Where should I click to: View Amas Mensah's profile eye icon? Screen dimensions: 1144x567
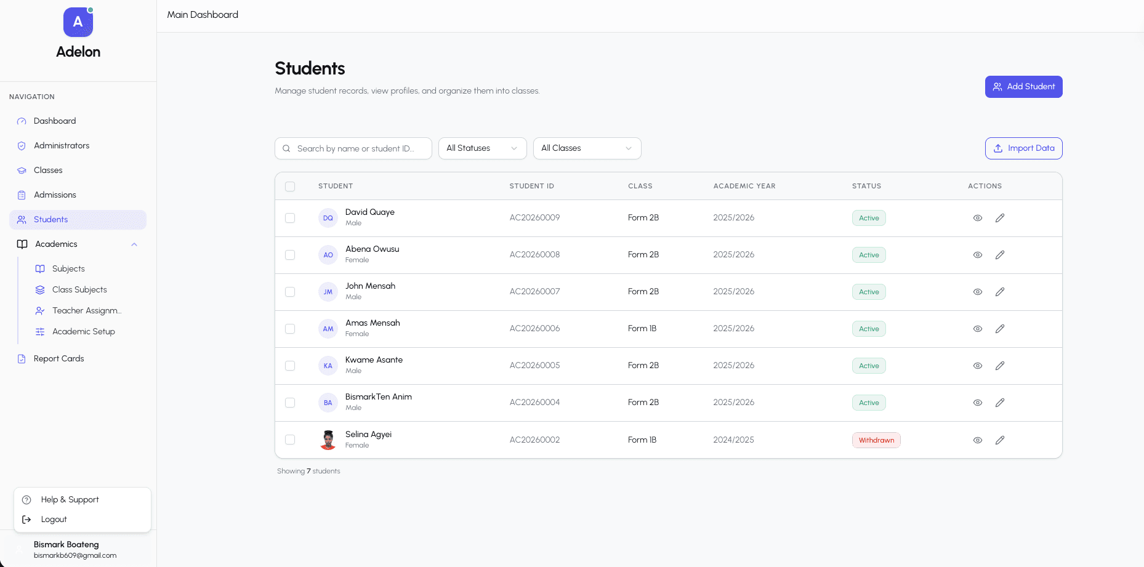(978, 329)
